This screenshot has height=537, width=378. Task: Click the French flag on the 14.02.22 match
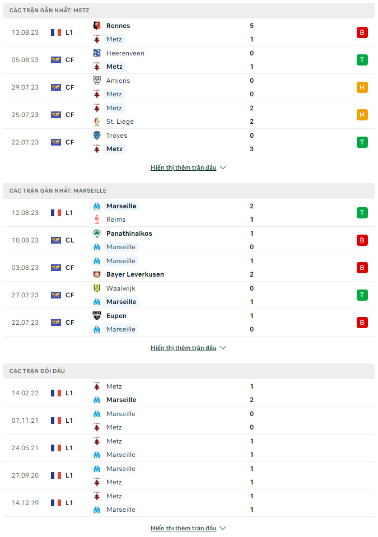[x=56, y=393]
